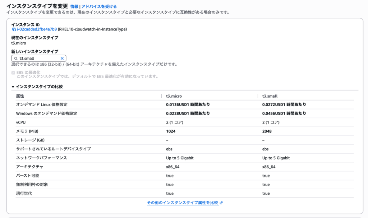Select the ネットワークパフォーマンス row label
The height and width of the screenshot is (218, 368).
pyautogui.click(x=41, y=158)
